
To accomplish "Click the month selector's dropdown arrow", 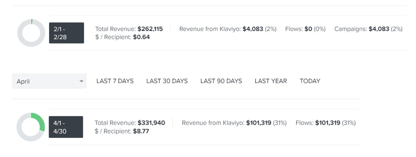I will [x=81, y=81].
